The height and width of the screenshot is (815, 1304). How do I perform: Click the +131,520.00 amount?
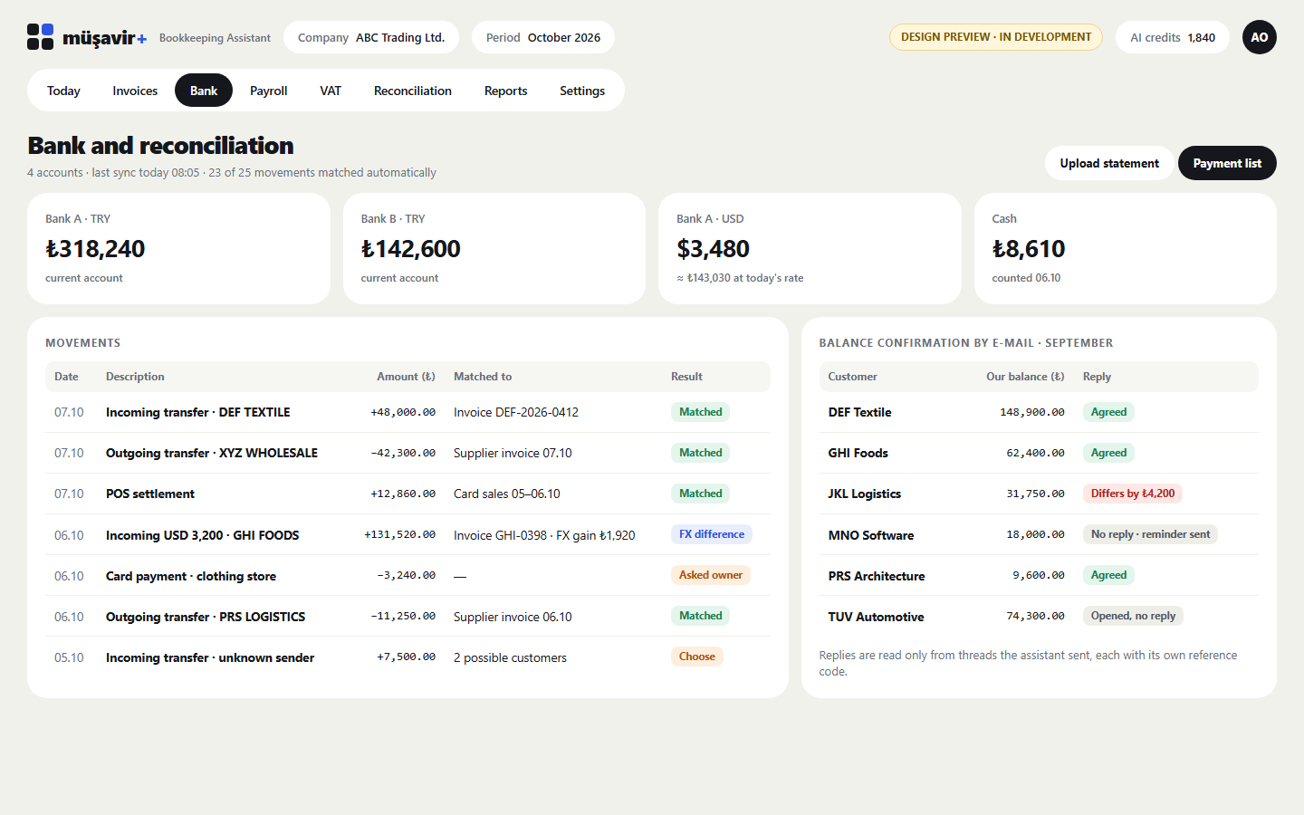point(399,534)
